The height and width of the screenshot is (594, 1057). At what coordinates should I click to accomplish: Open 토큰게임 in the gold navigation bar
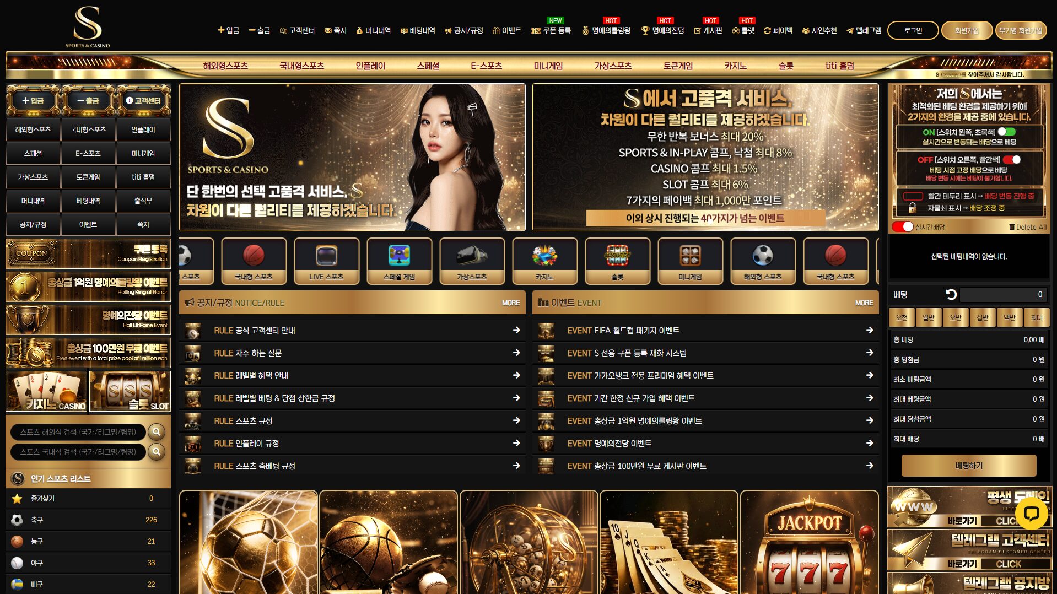pyautogui.click(x=678, y=66)
